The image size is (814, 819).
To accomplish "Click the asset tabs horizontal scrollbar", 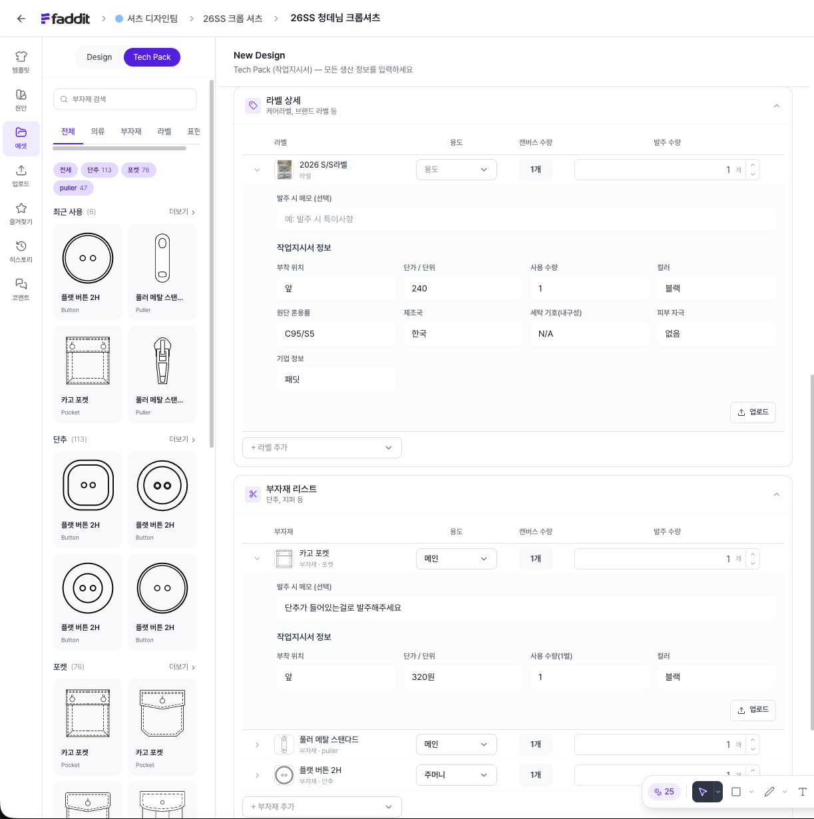I will coord(120,148).
